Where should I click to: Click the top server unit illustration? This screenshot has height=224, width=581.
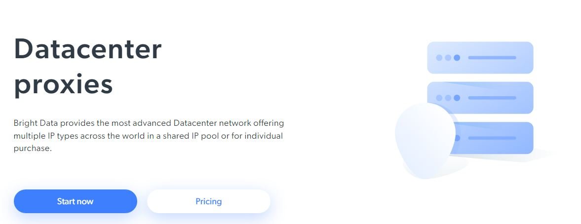(x=480, y=58)
